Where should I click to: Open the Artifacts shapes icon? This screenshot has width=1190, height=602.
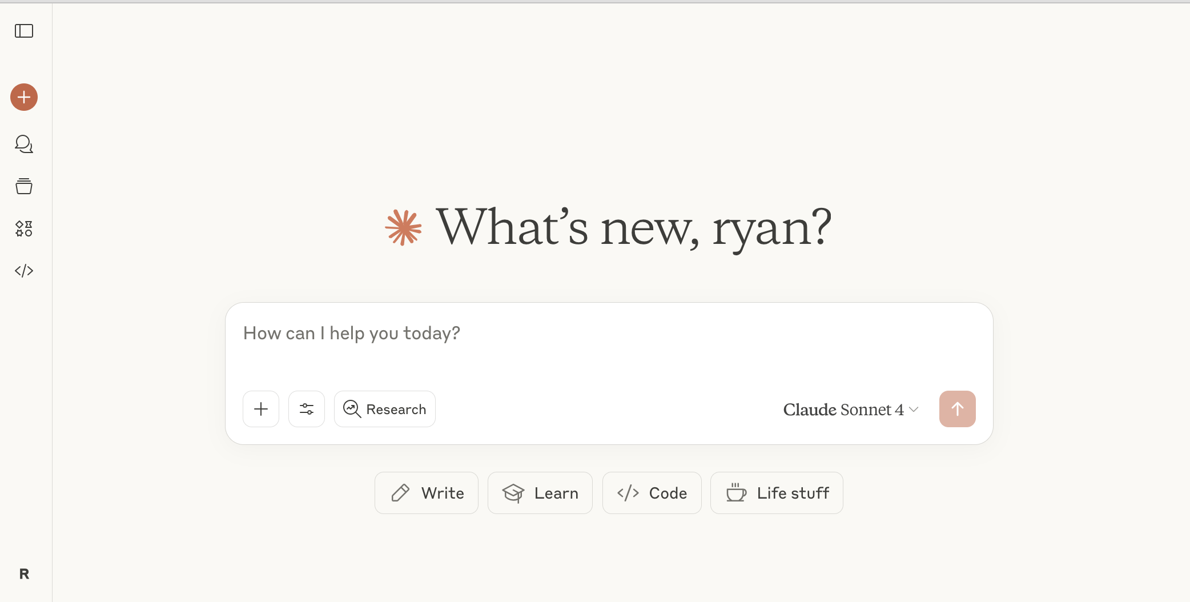click(24, 228)
